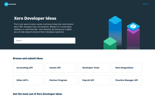The width and height of the screenshot is (155, 97).
Task: Select the Developer Tools category card
Action: [x=94, y=68]
